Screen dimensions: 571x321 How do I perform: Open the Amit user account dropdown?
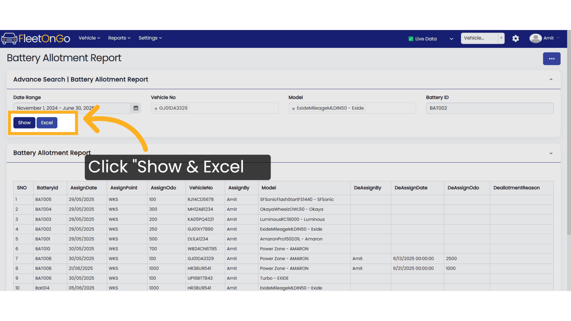tap(551, 38)
